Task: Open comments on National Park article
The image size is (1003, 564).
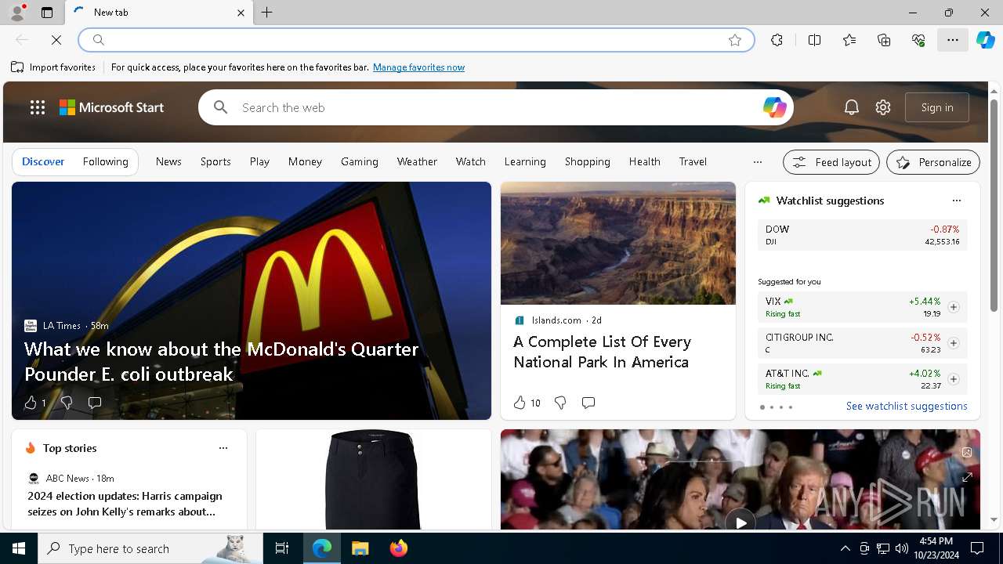Action: click(x=588, y=403)
